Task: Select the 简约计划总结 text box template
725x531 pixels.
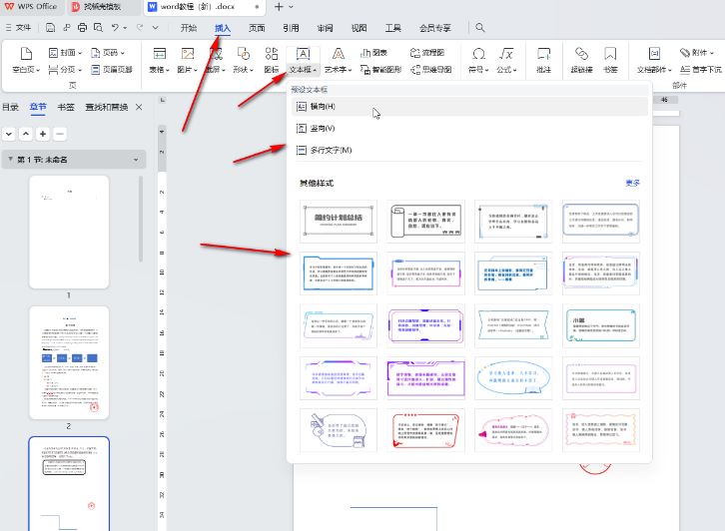Action: [339, 222]
